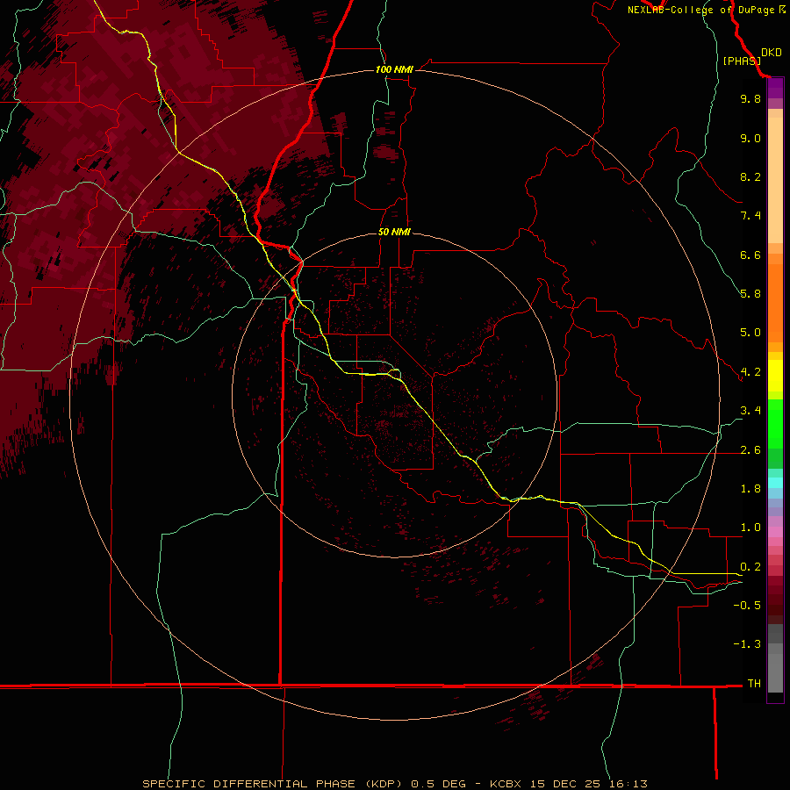This screenshot has height=790, width=790.
Task: Click the 5.8 legend value
Action: click(750, 294)
